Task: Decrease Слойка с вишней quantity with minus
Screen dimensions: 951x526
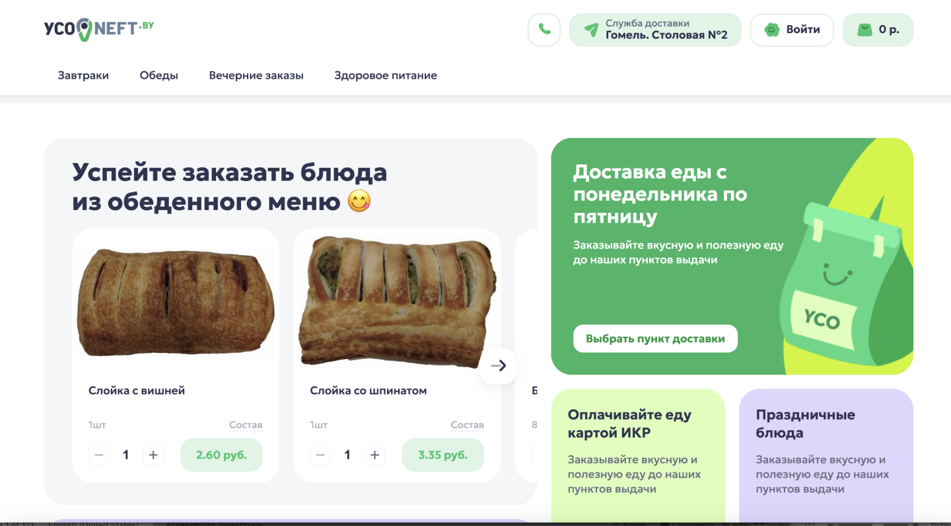Action: [99, 455]
